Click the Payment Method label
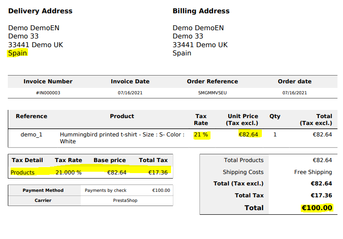 (43, 190)
